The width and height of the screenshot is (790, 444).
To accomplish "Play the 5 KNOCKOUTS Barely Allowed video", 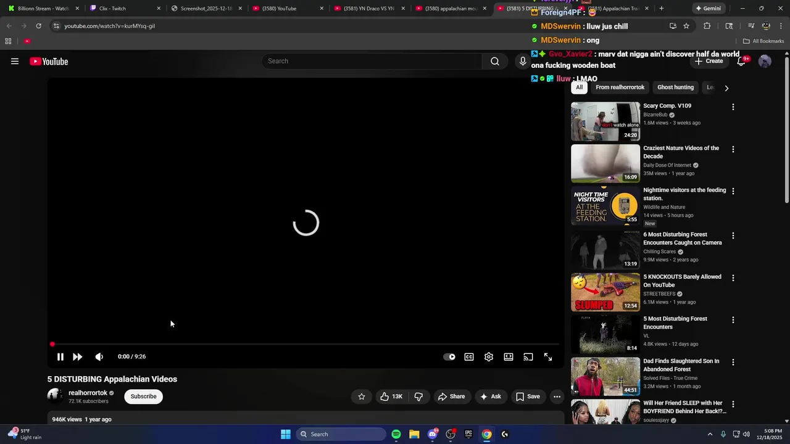I will 605,292.
